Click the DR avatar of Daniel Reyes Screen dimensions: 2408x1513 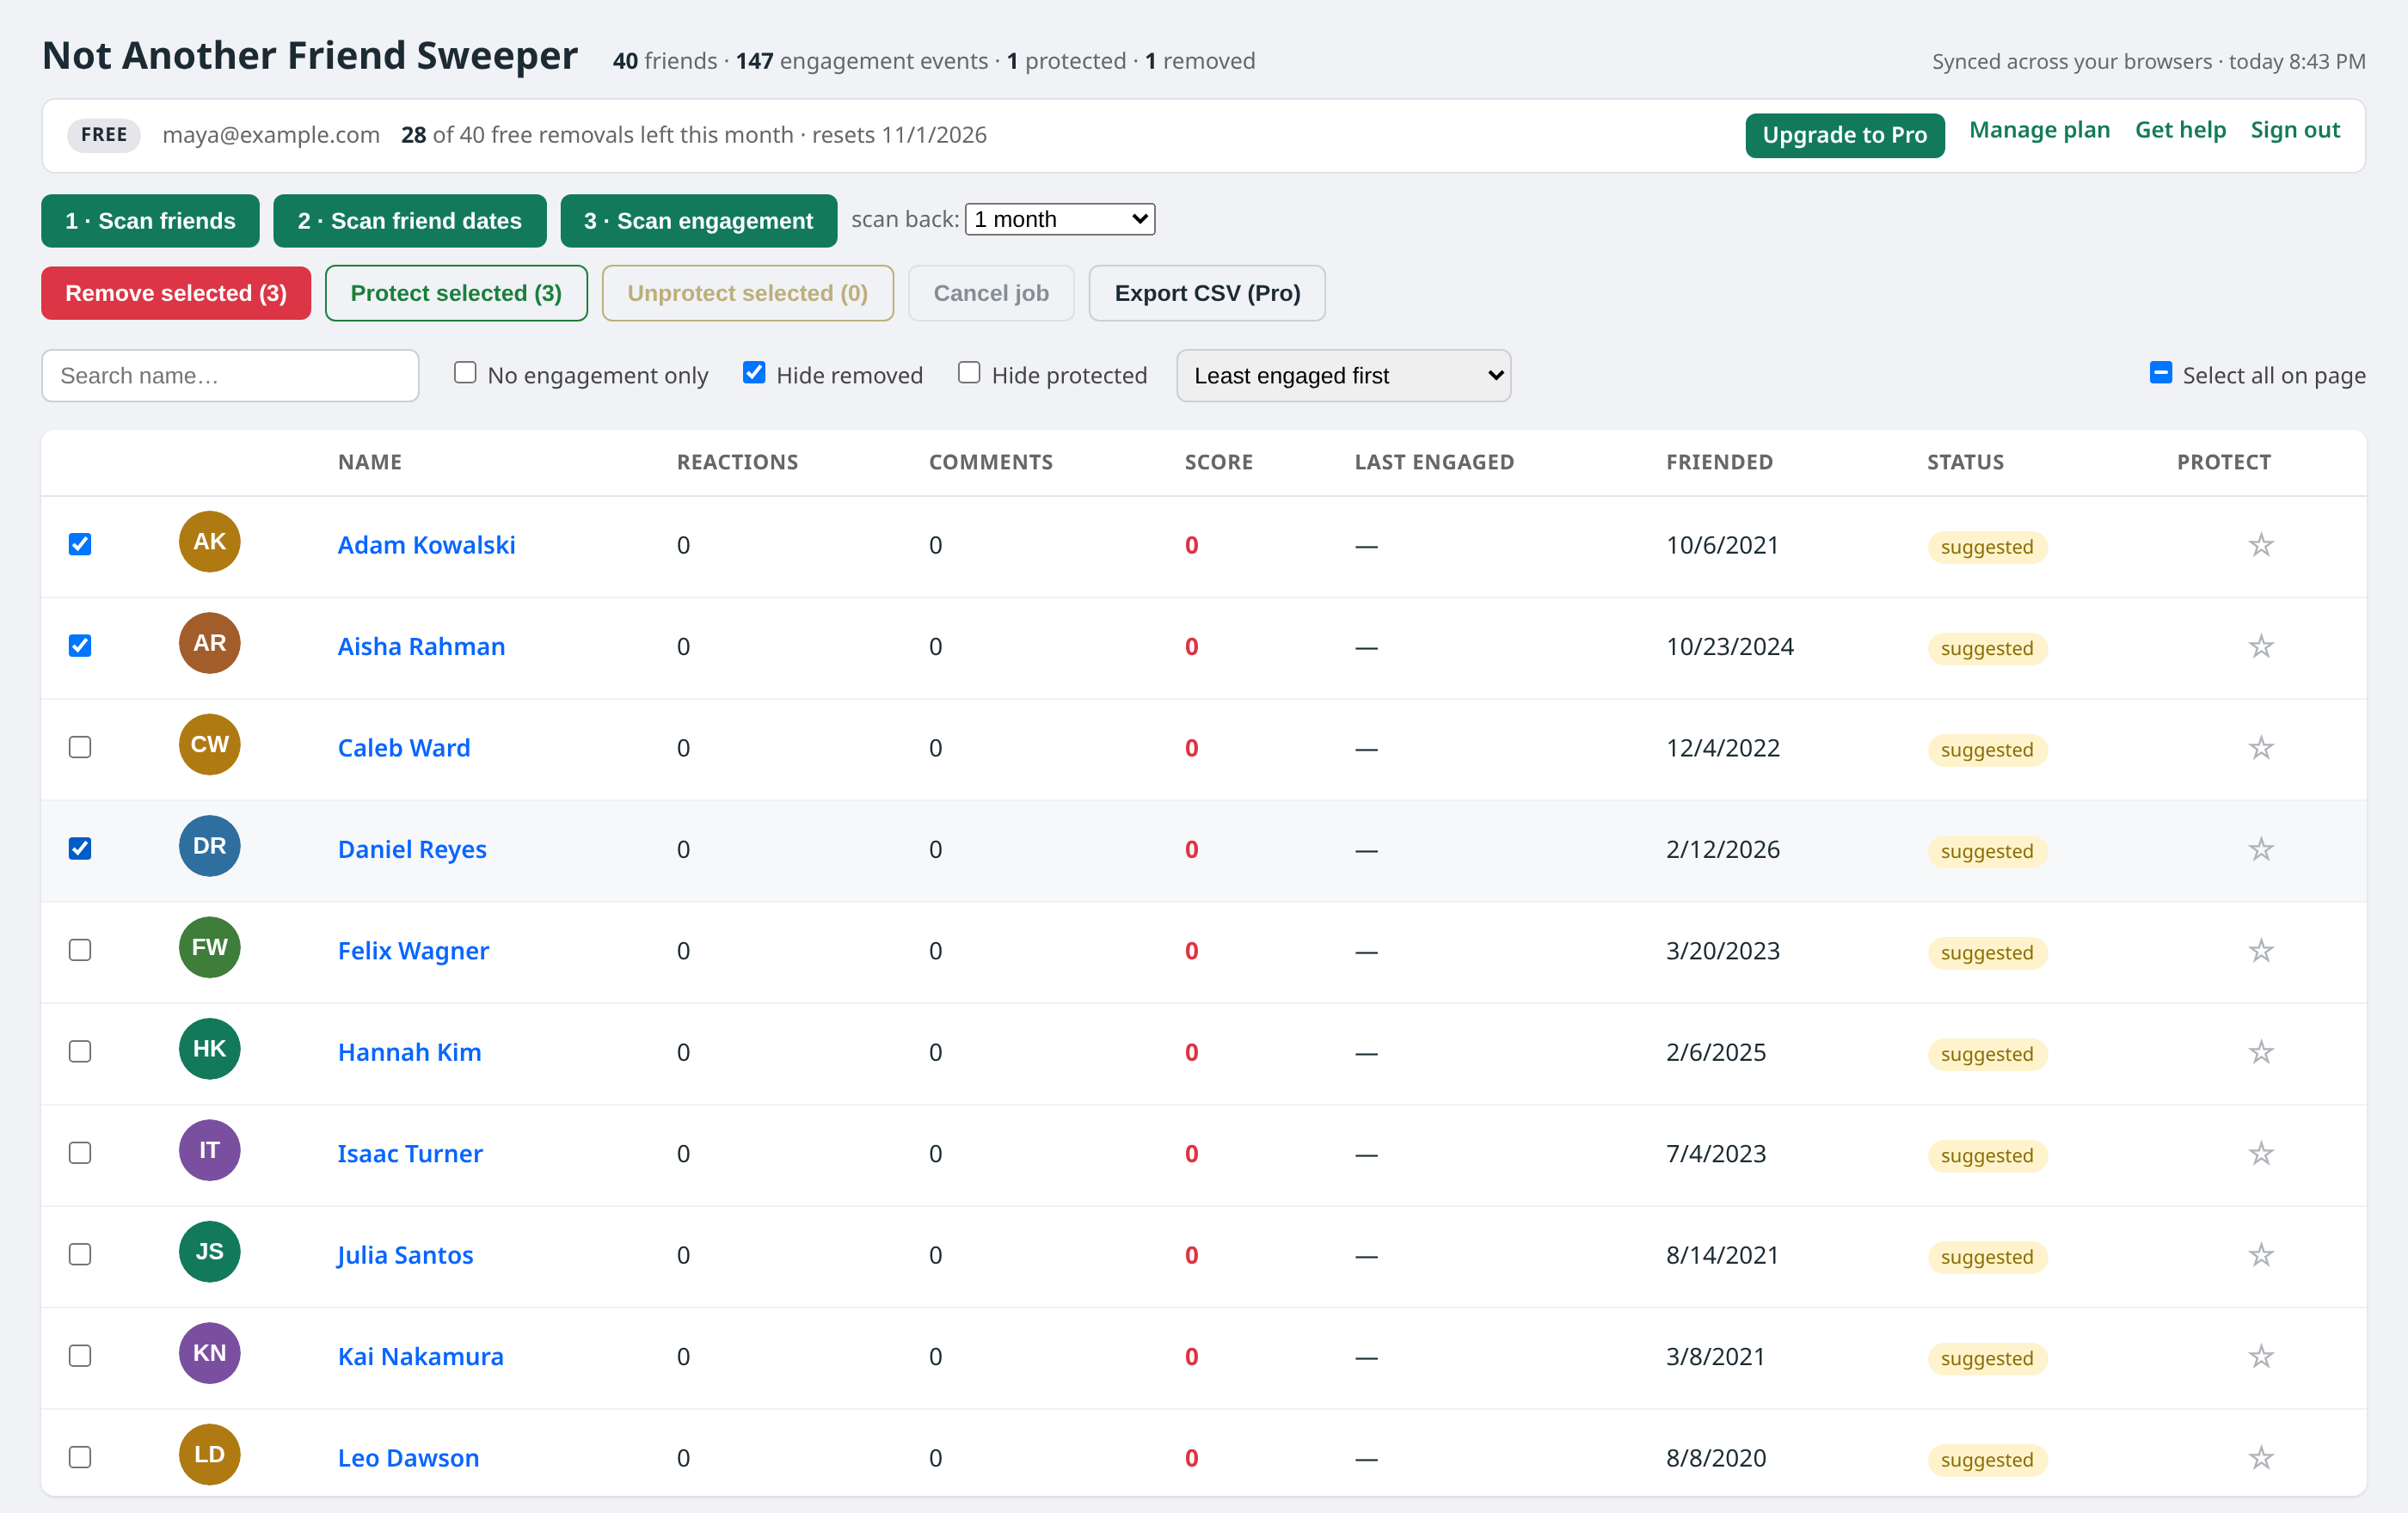pyautogui.click(x=209, y=847)
